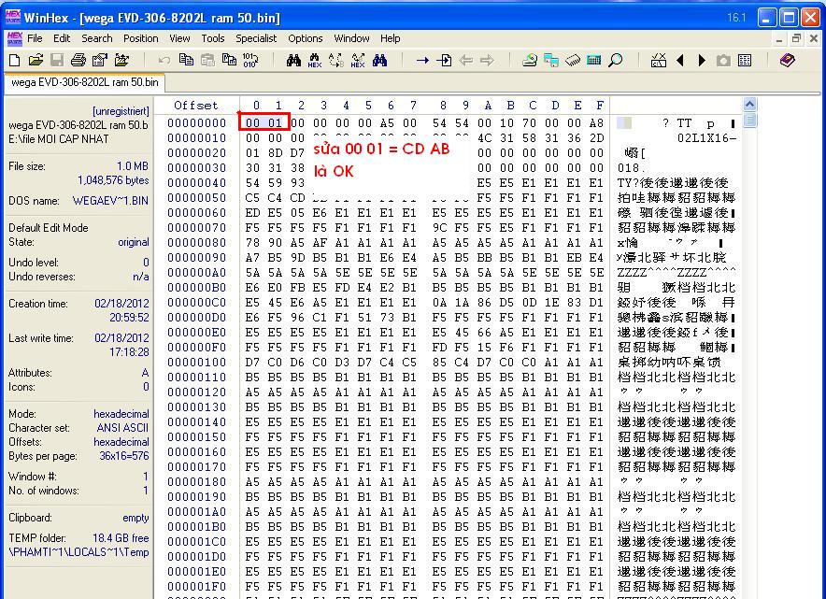826x599 pixels.
Task: Open the Edit menu
Action: (x=62, y=38)
